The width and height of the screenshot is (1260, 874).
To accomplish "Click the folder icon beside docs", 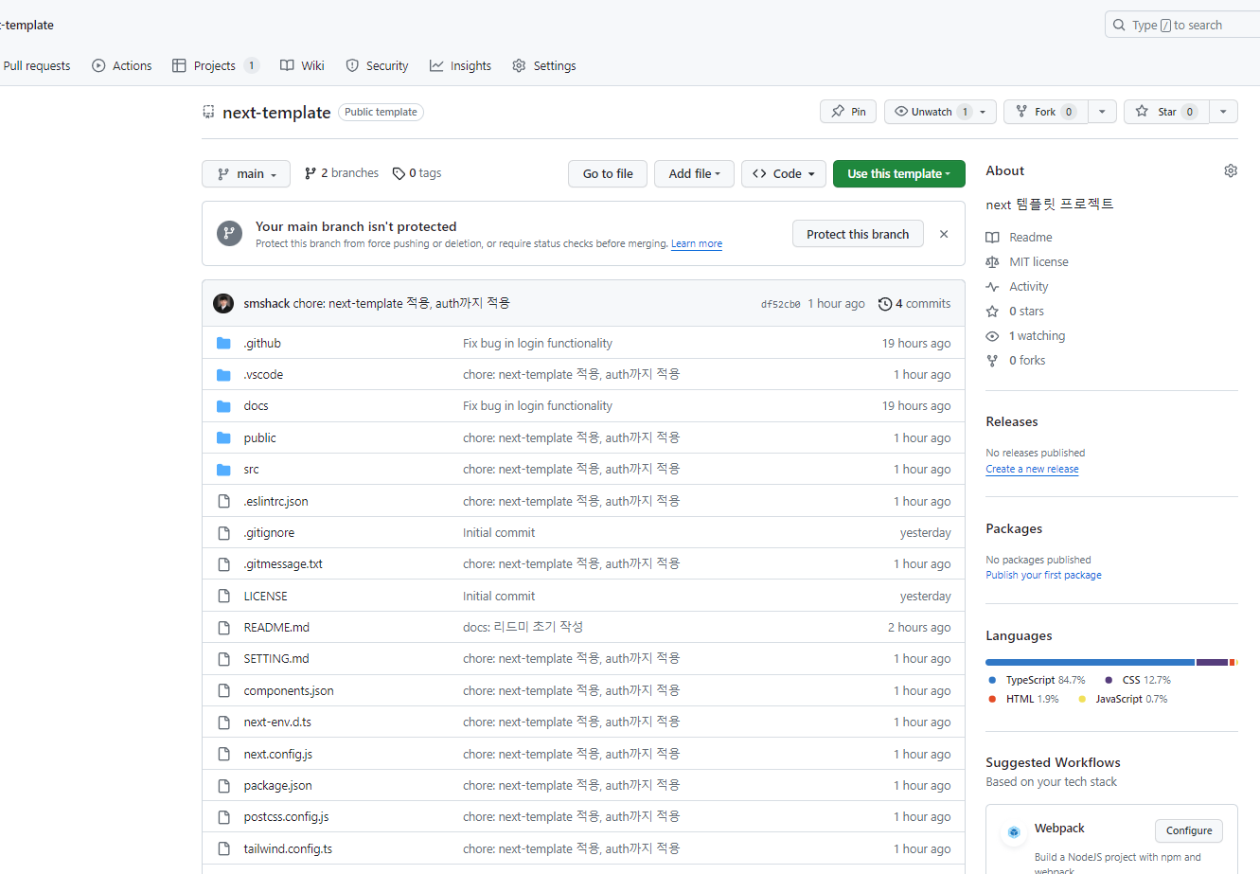I will [223, 406].
